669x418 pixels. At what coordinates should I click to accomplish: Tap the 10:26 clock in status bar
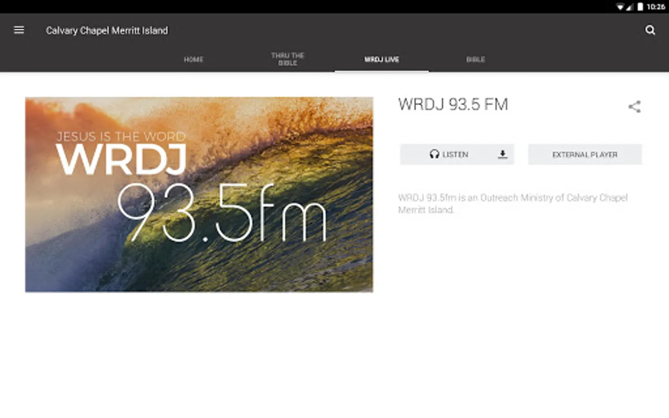[656, 7]
